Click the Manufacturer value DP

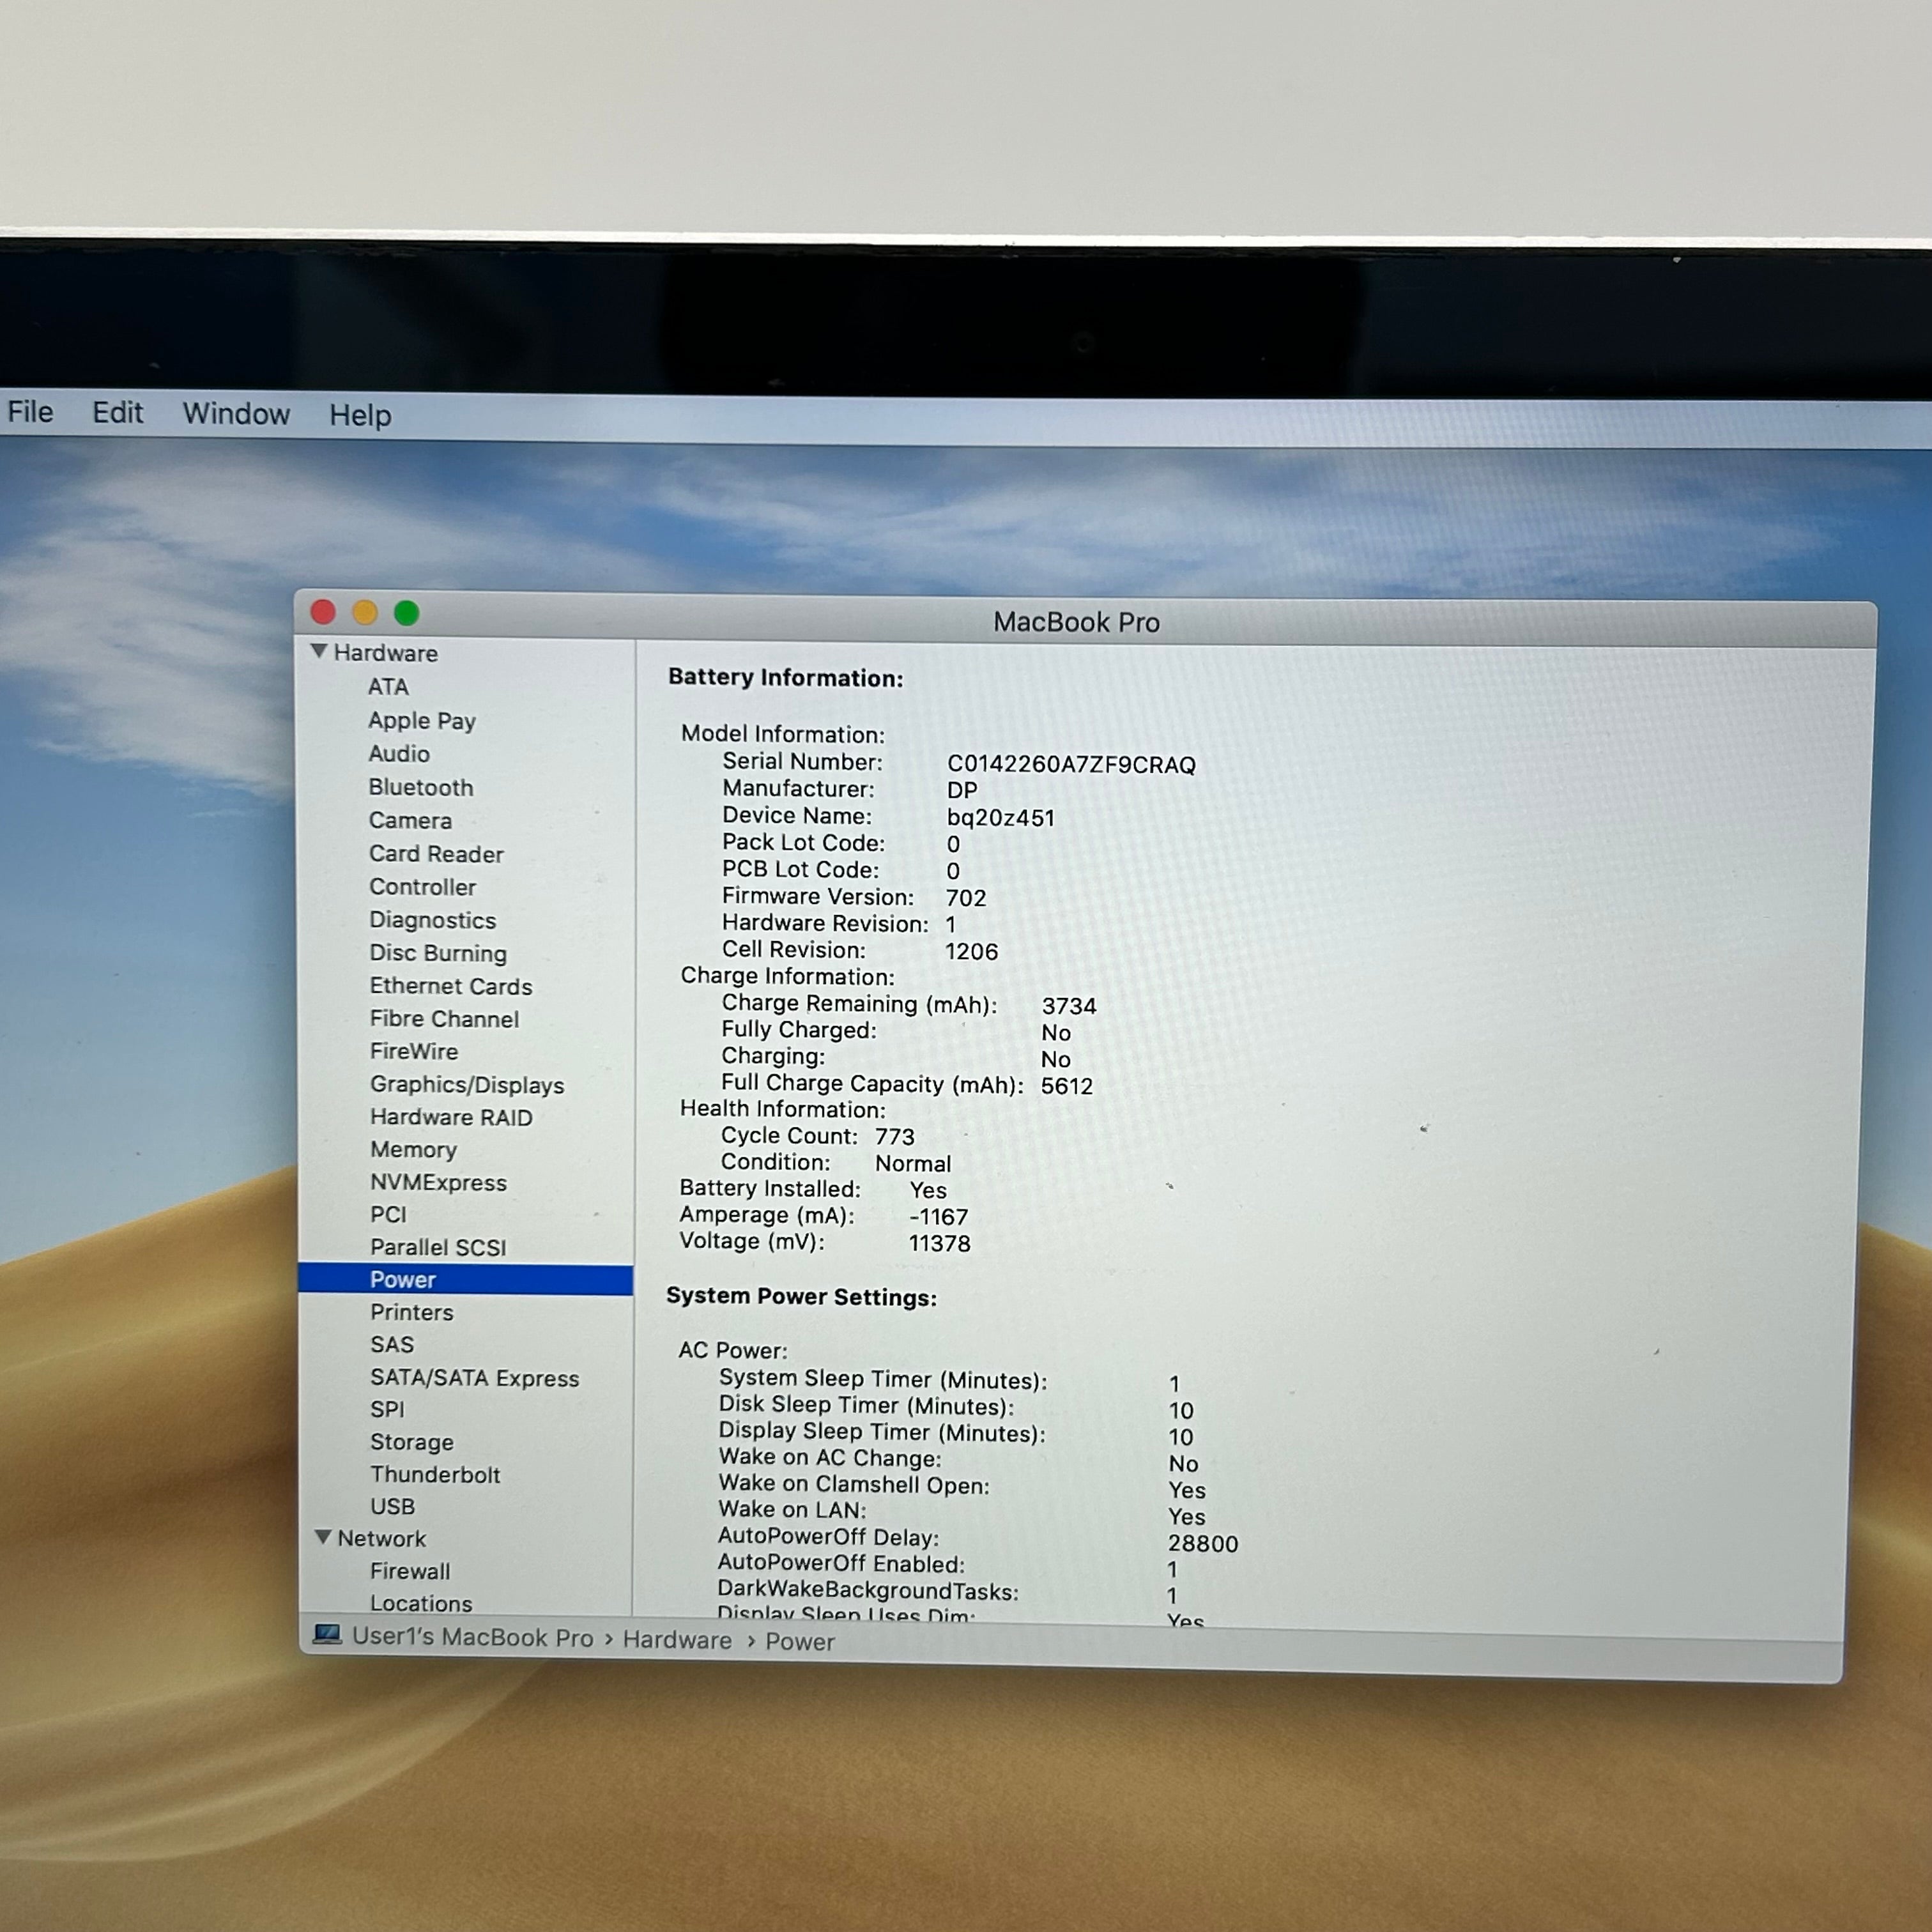point(962,791)
